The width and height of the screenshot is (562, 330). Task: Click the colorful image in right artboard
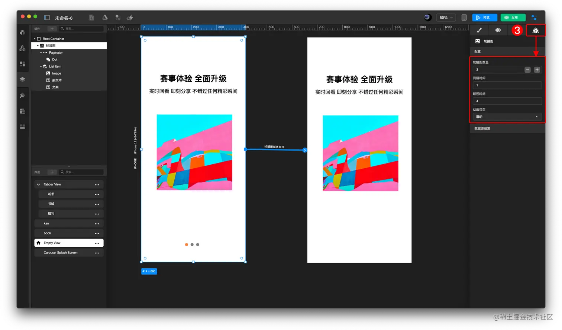[x=360, y=153]
